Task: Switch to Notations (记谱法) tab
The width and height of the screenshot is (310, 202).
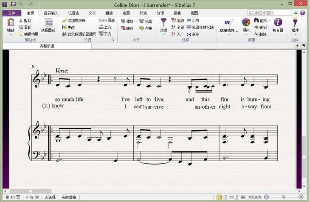Action: pos(73,13)
